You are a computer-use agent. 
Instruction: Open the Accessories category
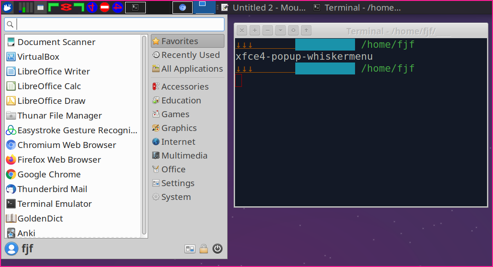pyautogui.click(x=187, y=87)
